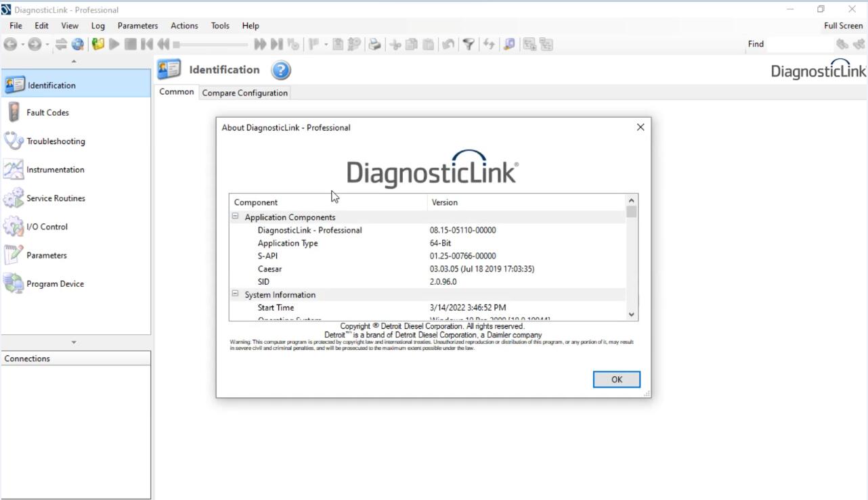
Task: Select the Common tab
Action: point(177,91)
